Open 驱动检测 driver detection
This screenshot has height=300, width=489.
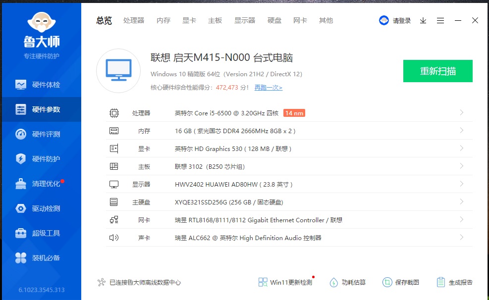click(x=42, y=208)
